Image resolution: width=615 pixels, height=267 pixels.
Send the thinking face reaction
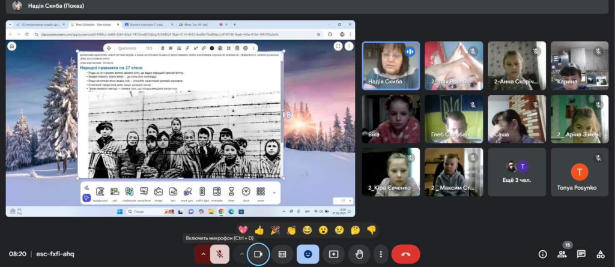pyautogui.click(x=356, y=230)
